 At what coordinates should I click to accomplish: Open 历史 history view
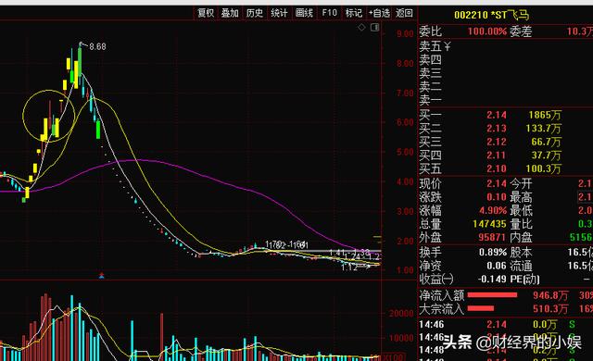pos(255,13)
